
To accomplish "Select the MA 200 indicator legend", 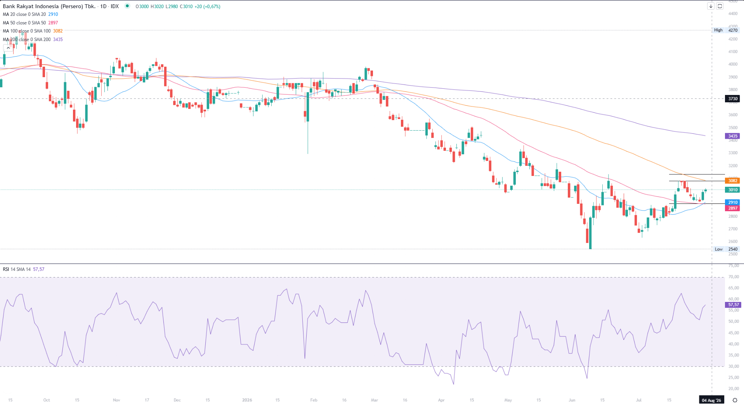I will pyautogui.click(x=33, y=40).
